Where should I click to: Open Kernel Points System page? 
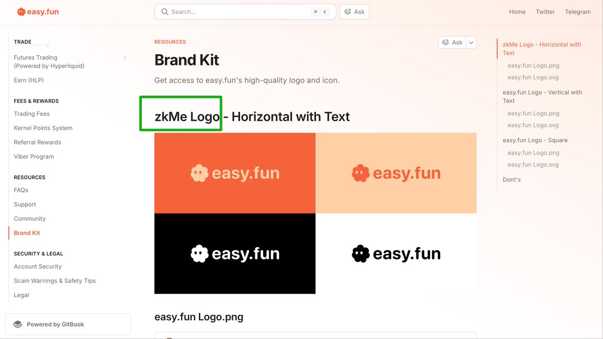pyautogui.click(x=43, y=128)
